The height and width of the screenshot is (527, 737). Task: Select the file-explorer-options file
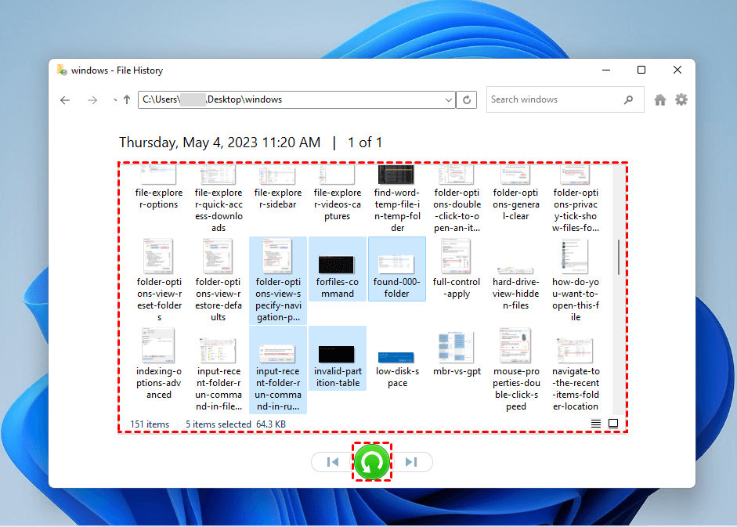[x=159, y=187]
